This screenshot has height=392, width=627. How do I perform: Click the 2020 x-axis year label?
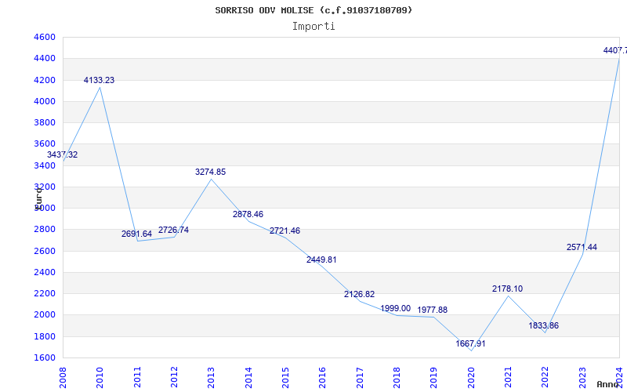click(x=471, y=377)
